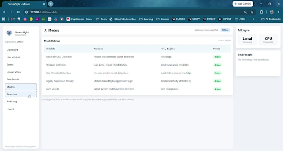The width and height of the screenshot is (283, 151).
Task: Click the General YOLO Detection module name
Action: [59, 57]
